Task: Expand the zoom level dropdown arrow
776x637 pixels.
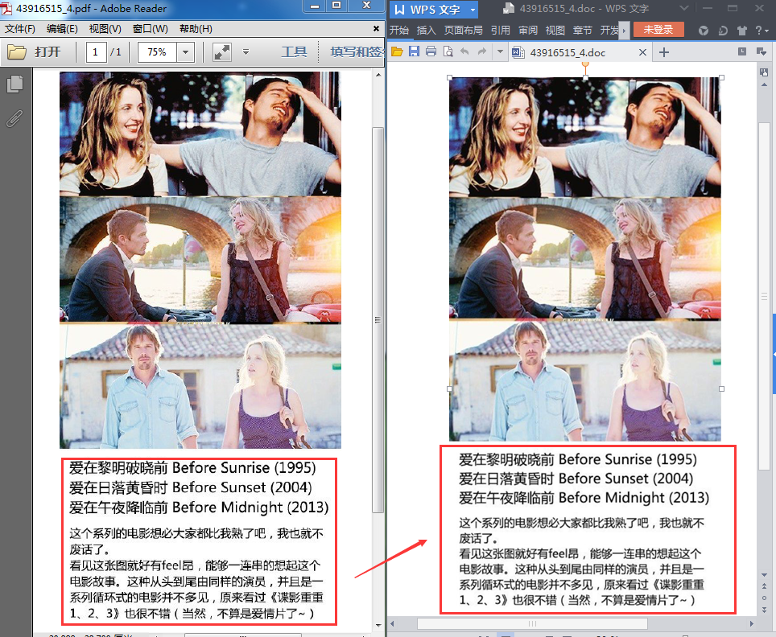Action: click(x=186, y=52)
